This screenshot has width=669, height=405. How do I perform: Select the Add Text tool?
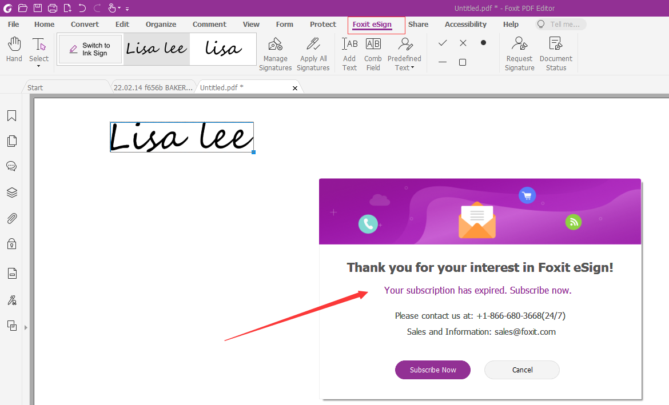(349, 54)
